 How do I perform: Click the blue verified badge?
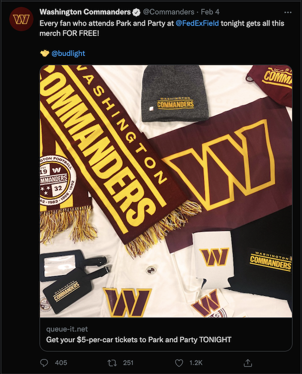(136, 12)
